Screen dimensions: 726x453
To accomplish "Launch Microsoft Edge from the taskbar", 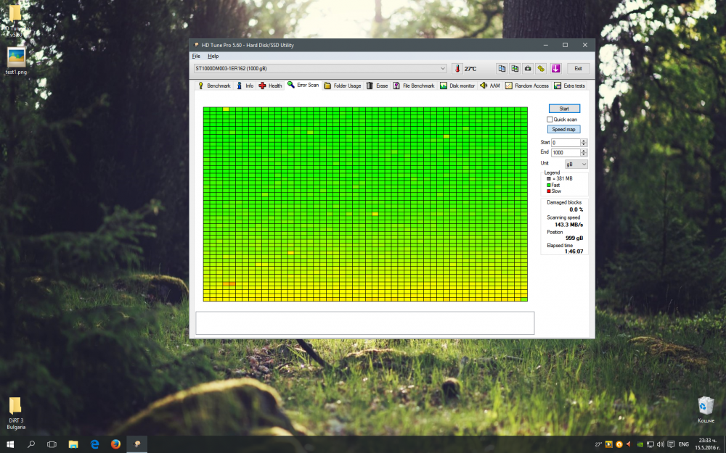I will click(94, 444).
